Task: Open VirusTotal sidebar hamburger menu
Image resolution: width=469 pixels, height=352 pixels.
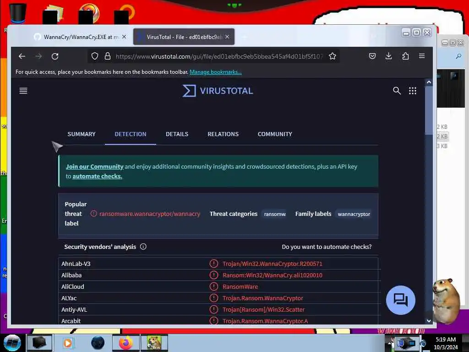Action: point(23,91)
